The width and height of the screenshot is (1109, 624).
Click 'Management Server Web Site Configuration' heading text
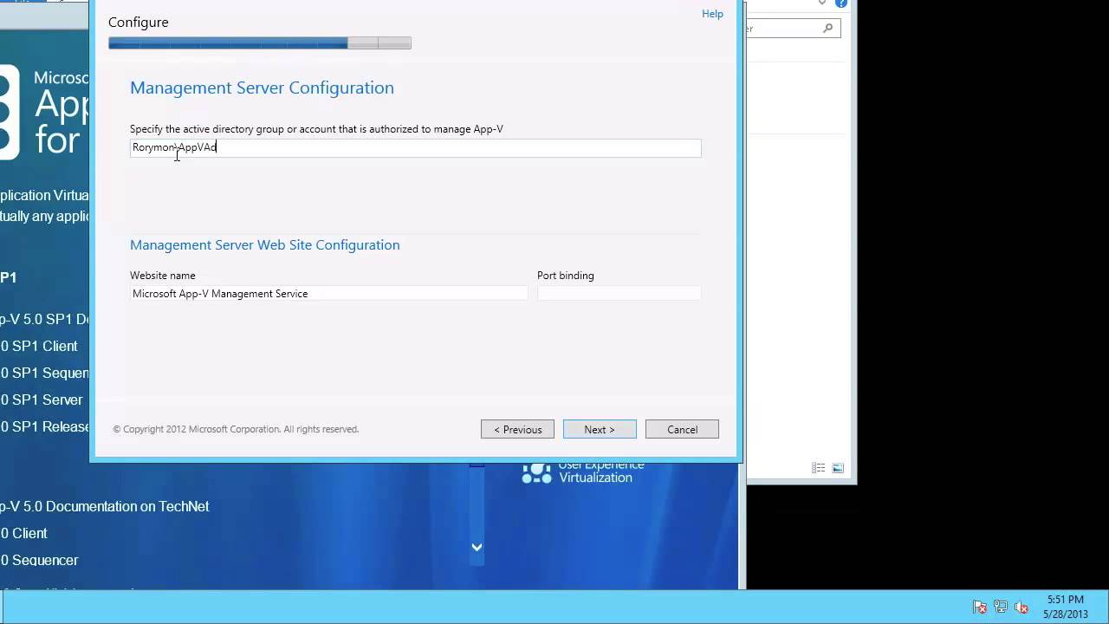click(x=265, y=245)
